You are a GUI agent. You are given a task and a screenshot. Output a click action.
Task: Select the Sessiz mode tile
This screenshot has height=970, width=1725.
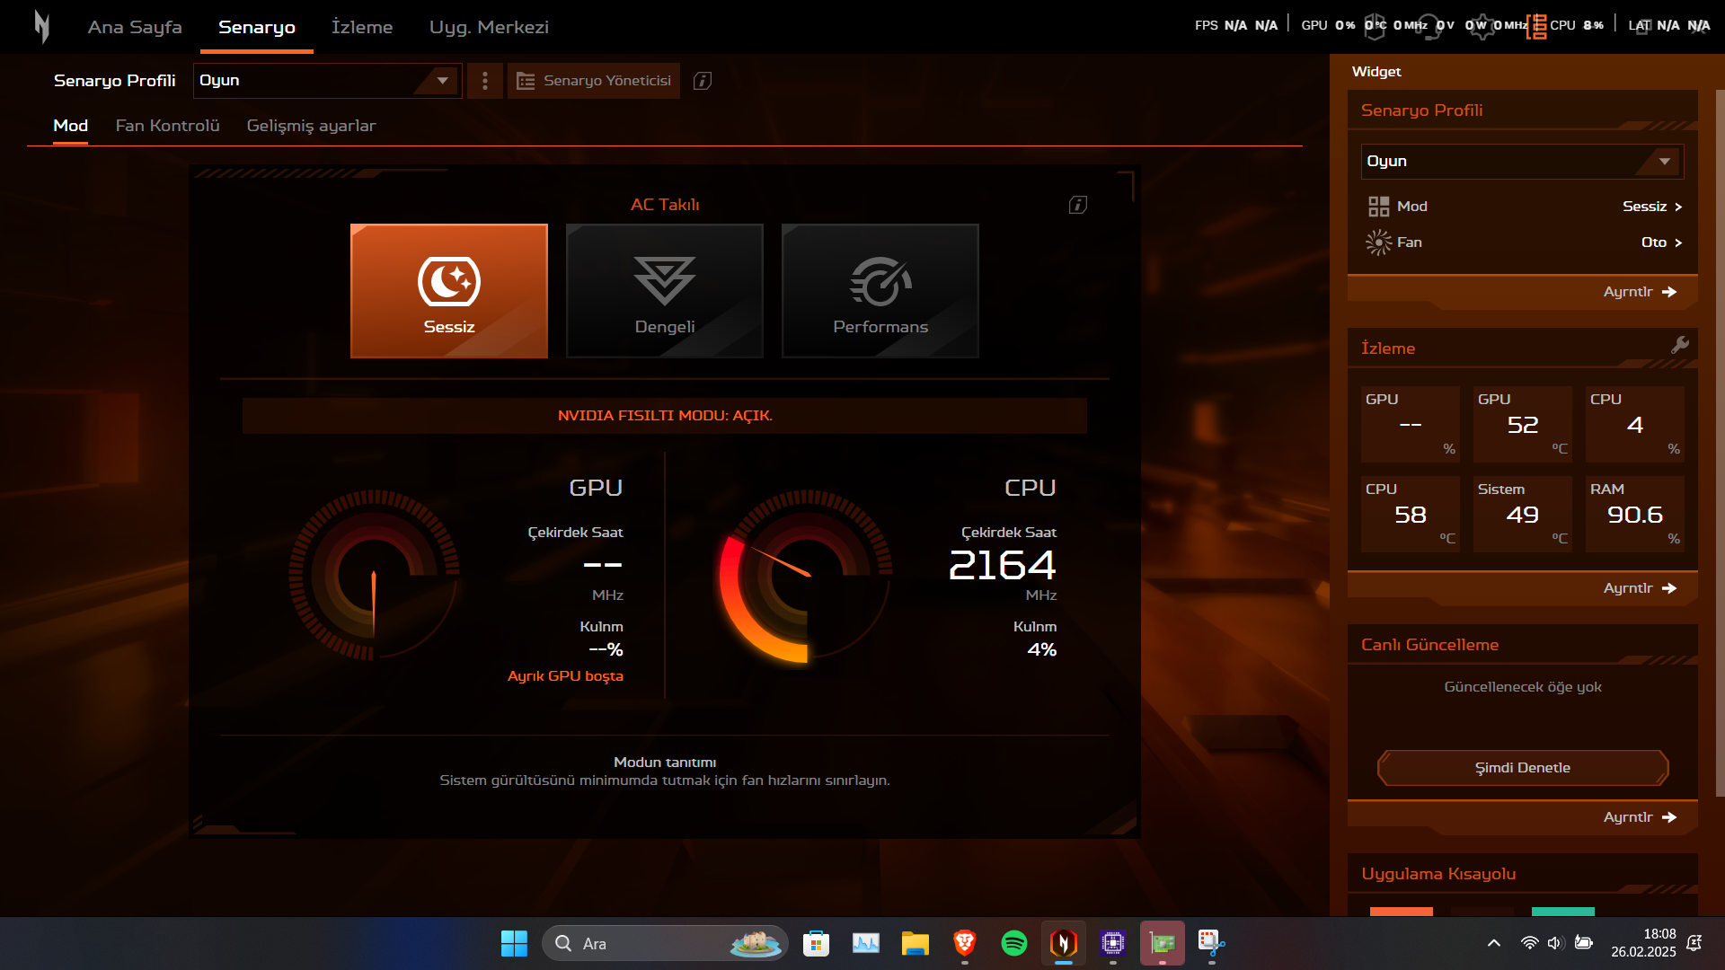click(449, 291)
